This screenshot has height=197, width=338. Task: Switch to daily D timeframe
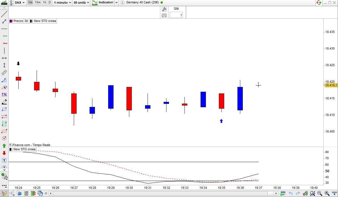(50, 3)
